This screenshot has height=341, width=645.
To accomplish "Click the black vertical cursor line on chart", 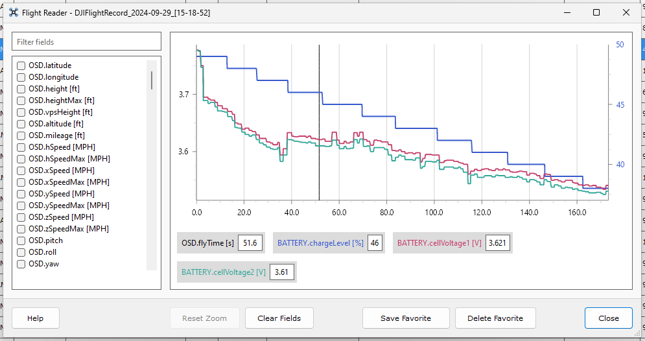I will point(319,123).
